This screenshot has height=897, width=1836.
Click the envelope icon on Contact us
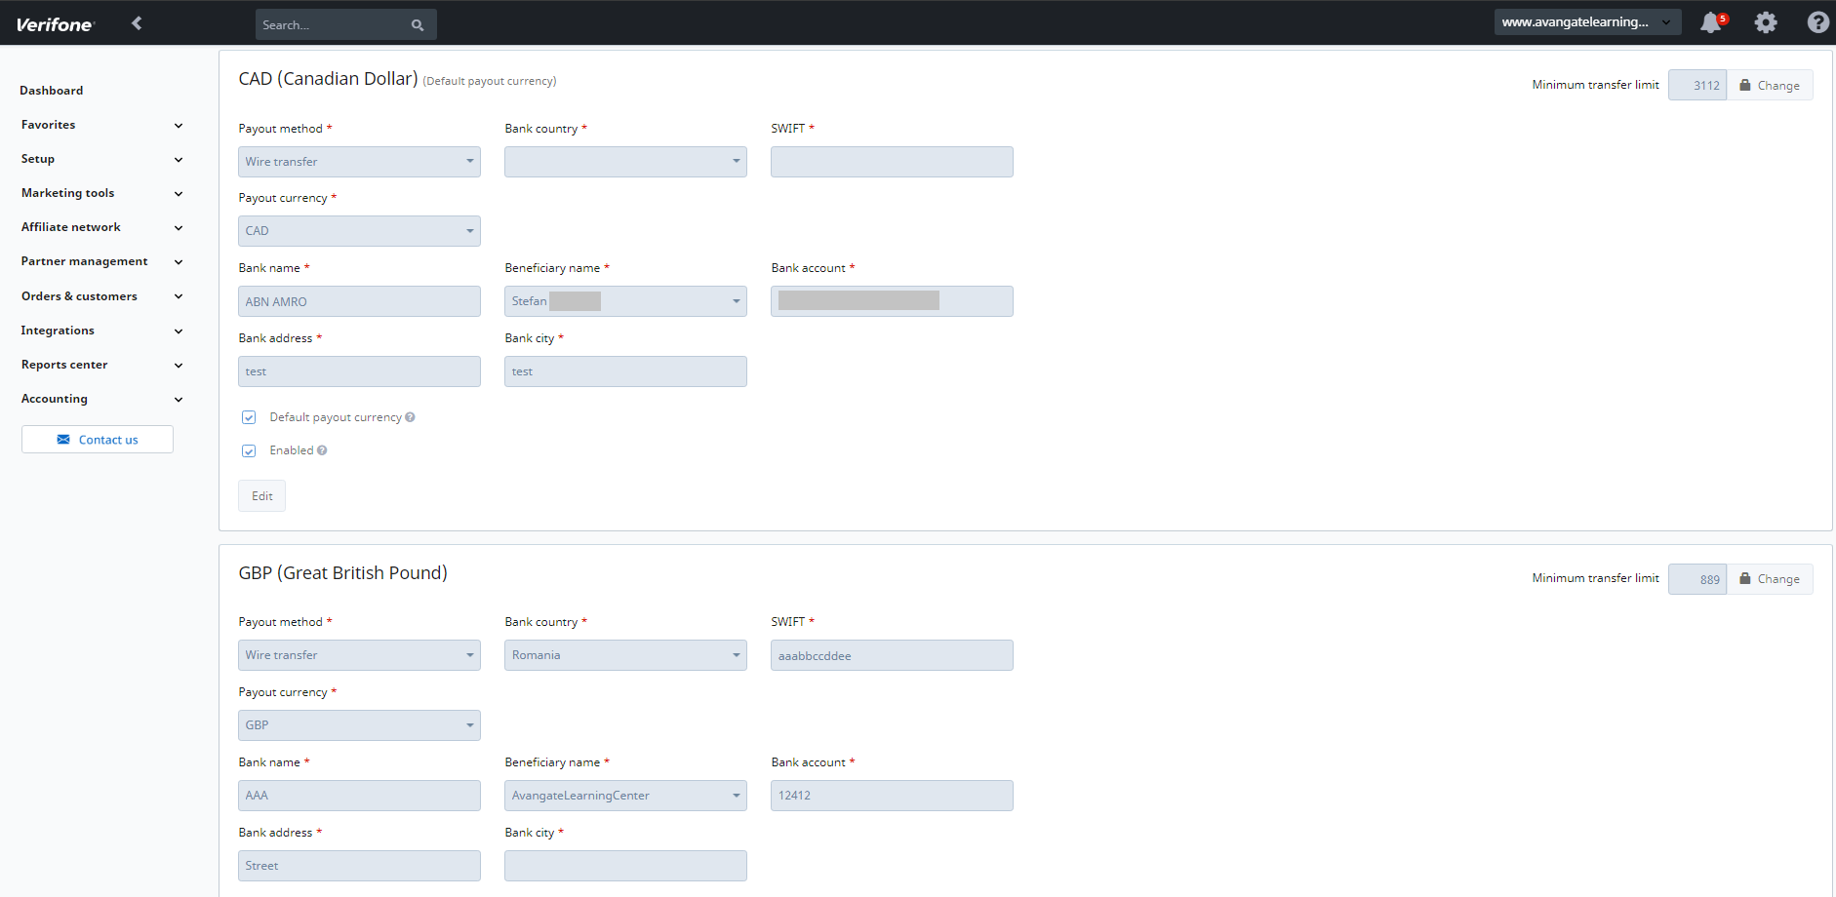(63, 439)
